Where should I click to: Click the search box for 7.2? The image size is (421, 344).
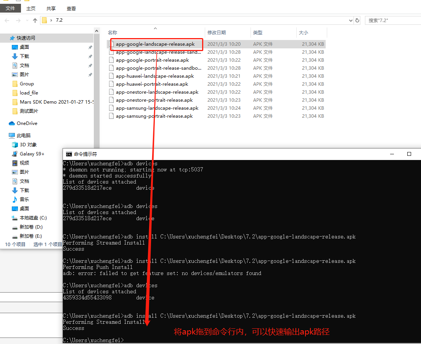pos(393,20)
